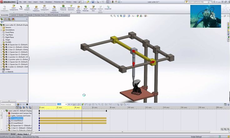Open ConfigurationManager tab icon
Image resolution: width=230 pixels, height=138 pixels.
pos(9,19)
